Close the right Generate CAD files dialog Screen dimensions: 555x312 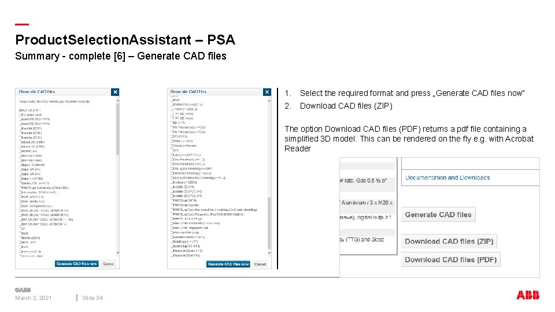coord(267,92)
